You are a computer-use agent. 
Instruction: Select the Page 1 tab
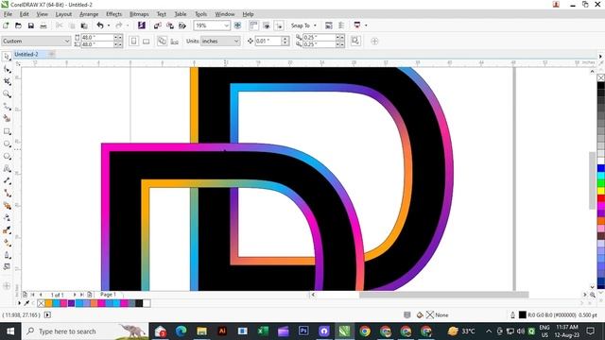point(108,295)
